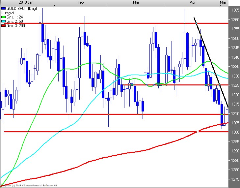Click the 1275 price axis label
The image size is (240, 188).
point(234,179)
